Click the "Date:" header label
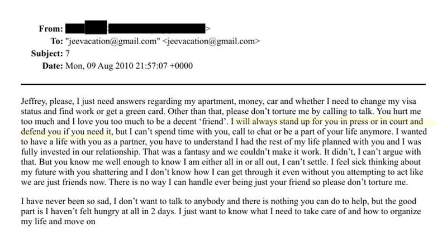 pos(53,66)
